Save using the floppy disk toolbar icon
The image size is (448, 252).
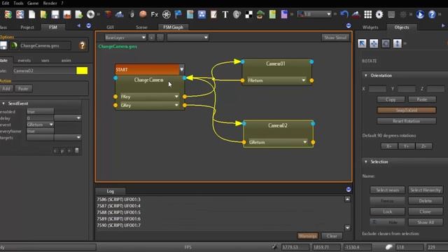point(55,14)
